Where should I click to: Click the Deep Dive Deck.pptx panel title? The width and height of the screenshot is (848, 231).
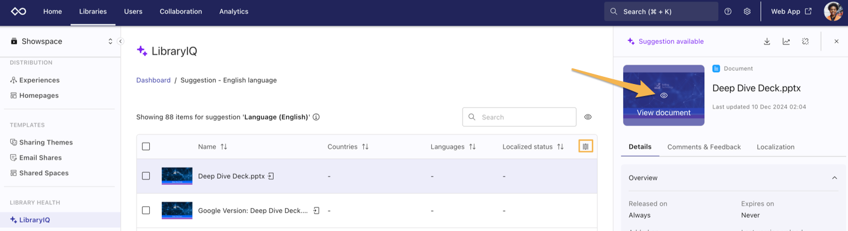coord(757,88)
